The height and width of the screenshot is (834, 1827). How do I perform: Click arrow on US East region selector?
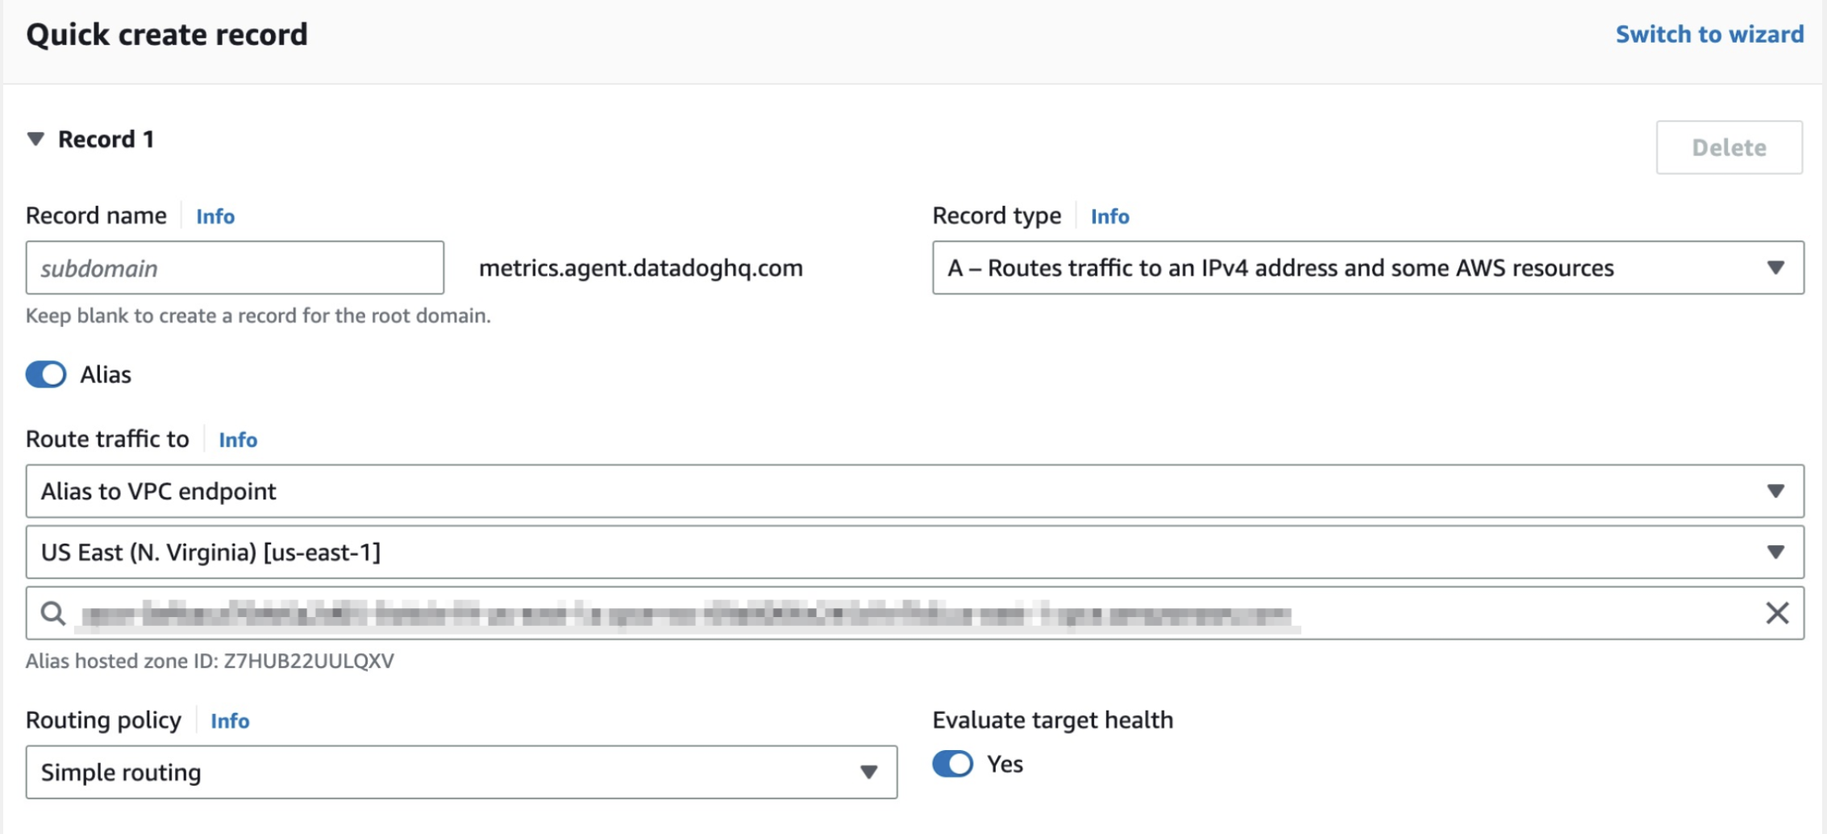point(1775,552)
